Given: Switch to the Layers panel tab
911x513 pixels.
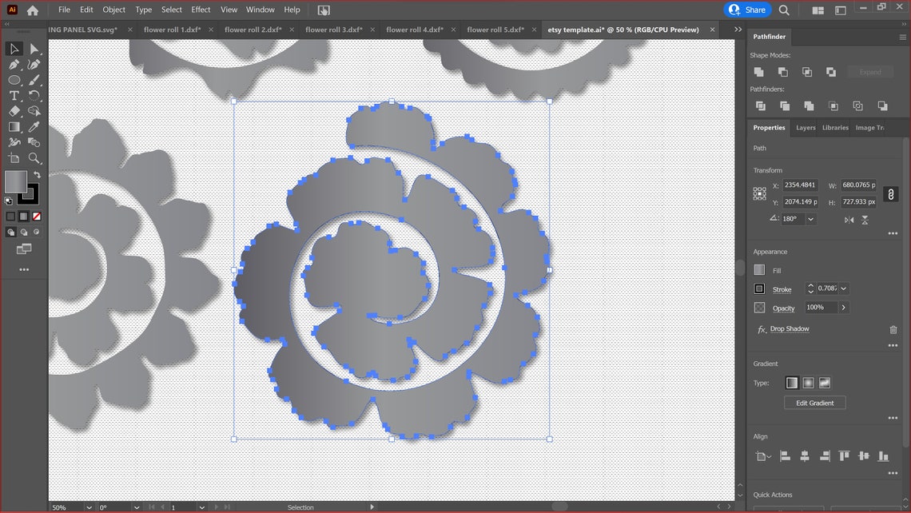Looking at the screenshot, I should point(806,127).
